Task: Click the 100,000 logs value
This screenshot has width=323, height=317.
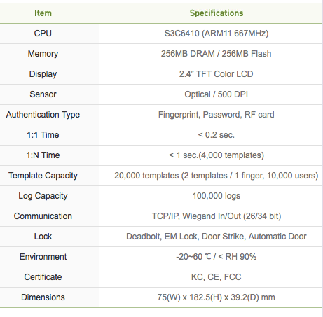Action: click(x=217, y=196)
